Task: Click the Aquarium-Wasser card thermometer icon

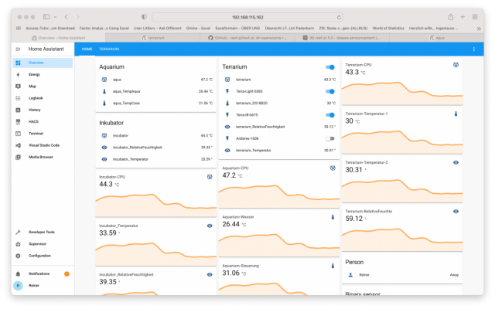Action: [x=333, y=217]
